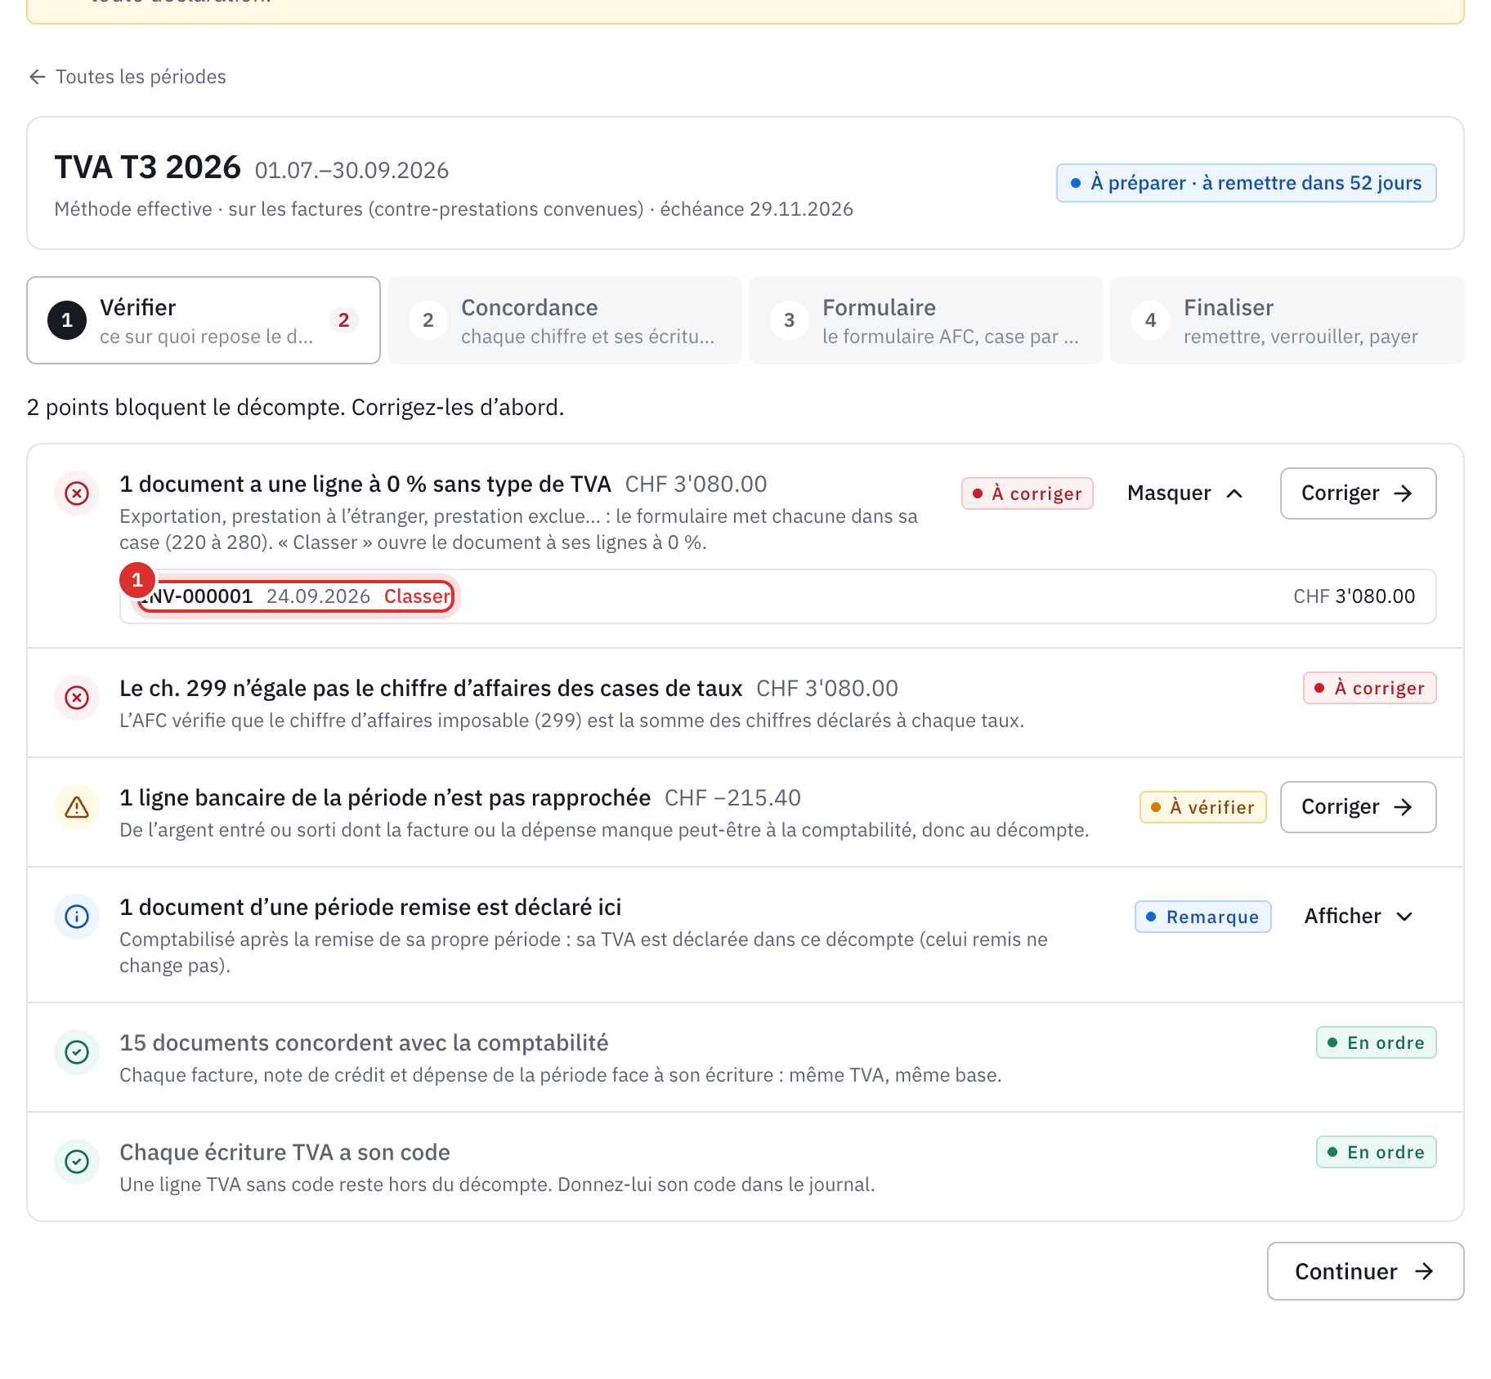Click Corriger for the unreconciled bank line
Screen dimensions: 1491x1379
pyautogui.click(x=1358, y=807)
